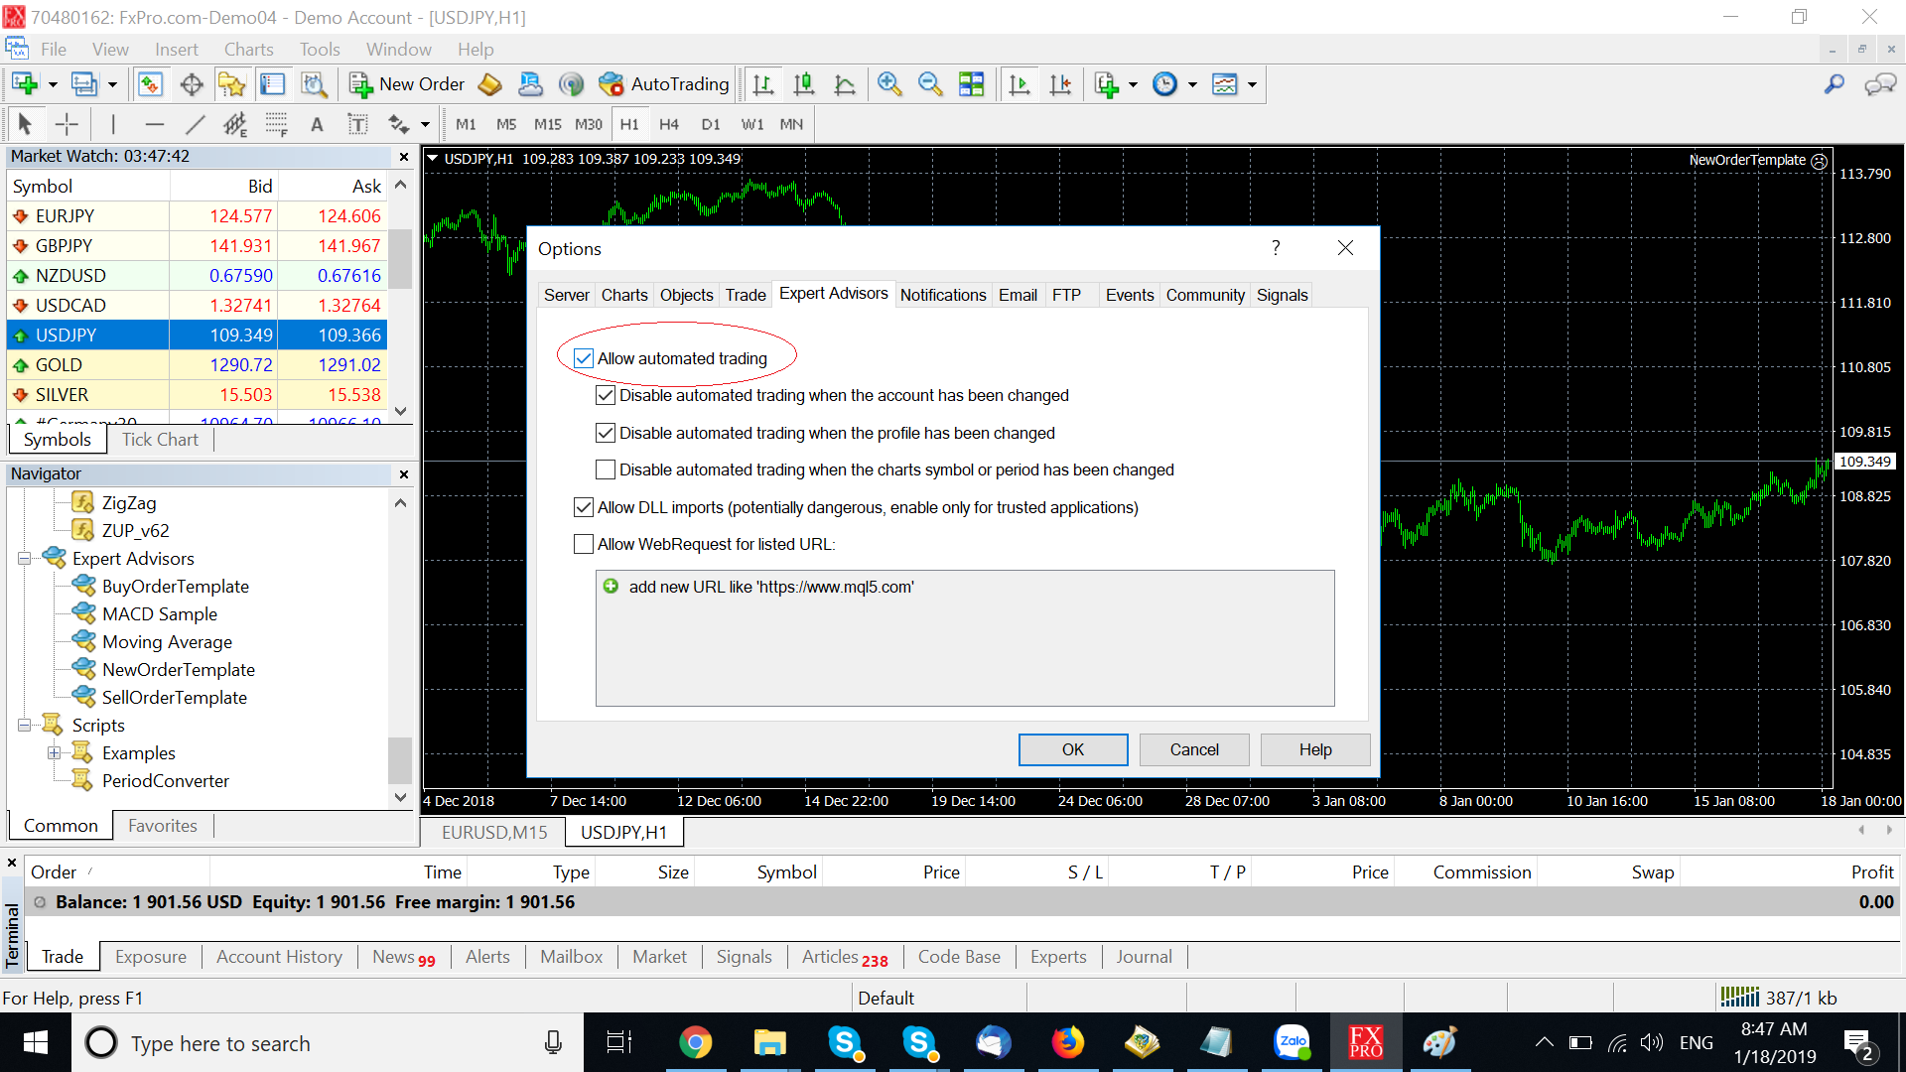Collapse the Expert Advisors tree node
Image resolution: width=1906 pixels, height=1072 pixels.
(24, 559)
